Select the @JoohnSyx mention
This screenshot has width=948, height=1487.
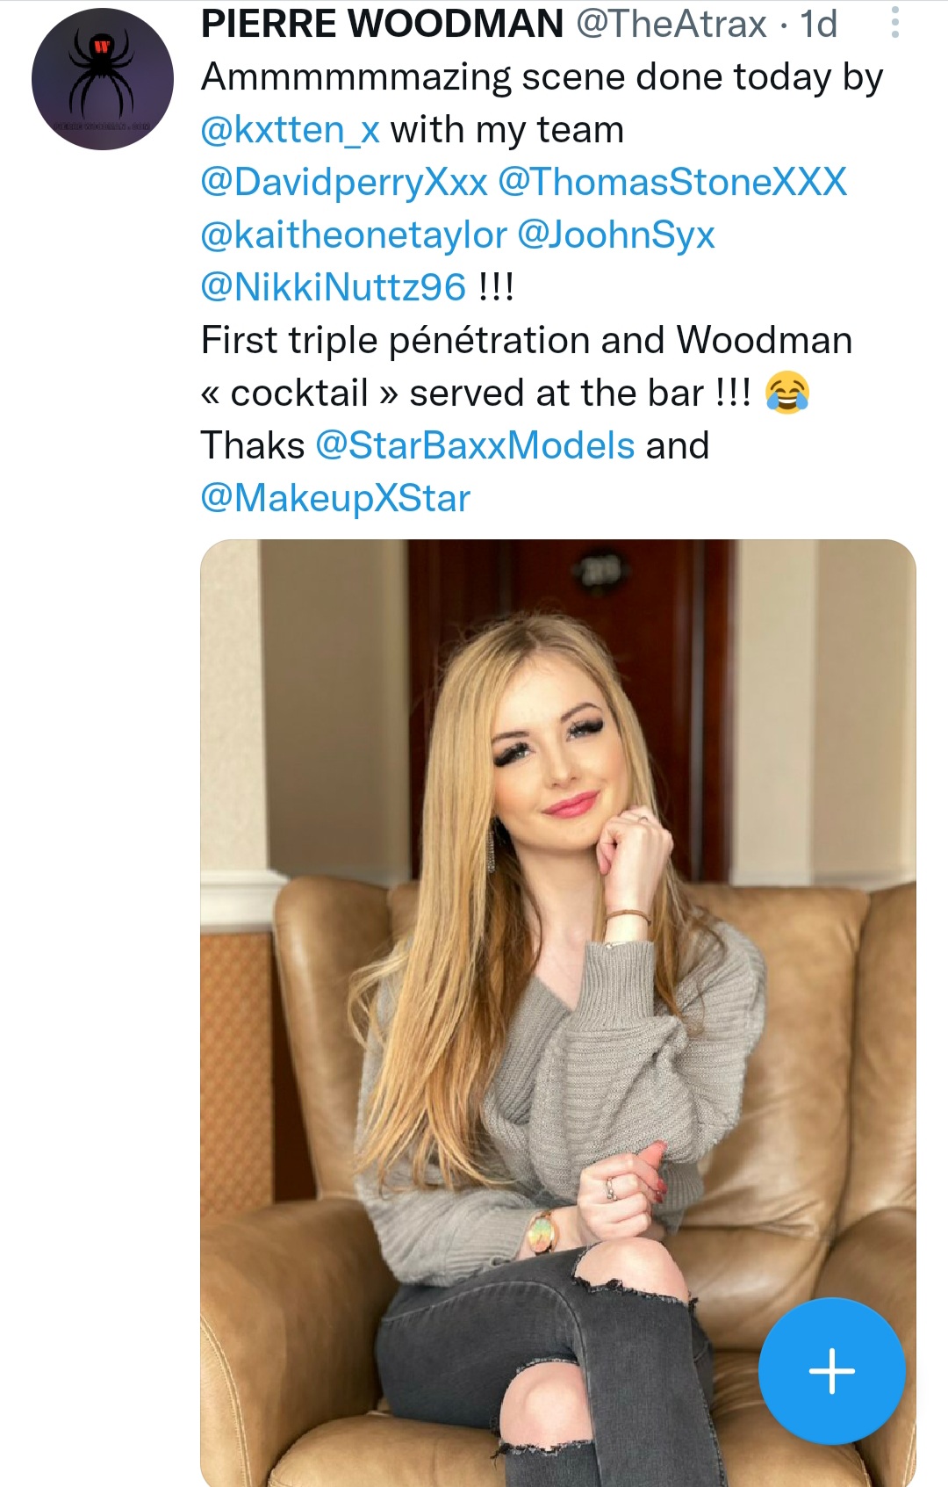[x=616, y=235]
